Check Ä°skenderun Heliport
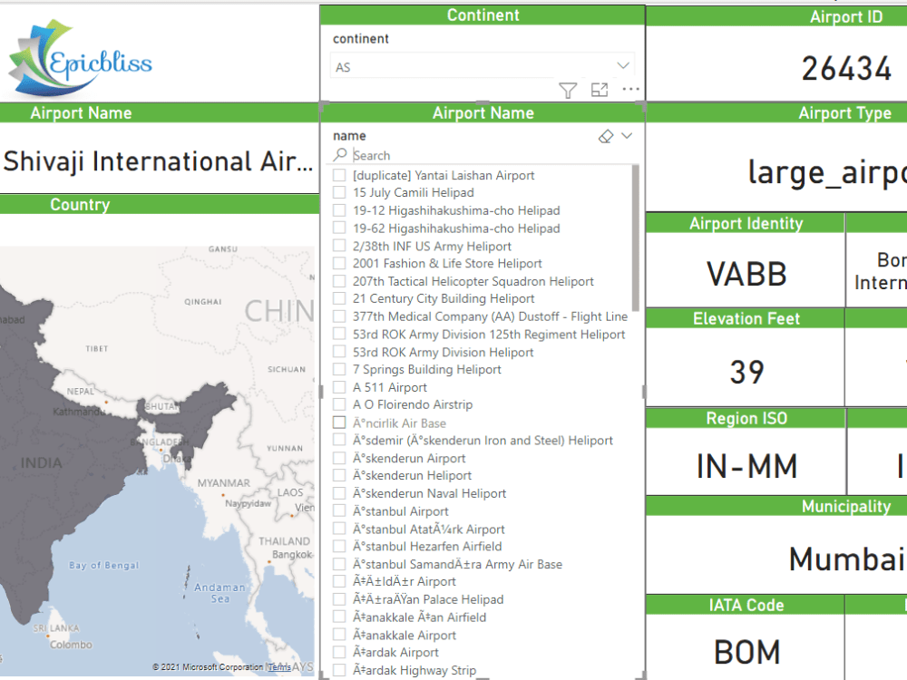This screenshot has width=907, height=680. [339, 475]
